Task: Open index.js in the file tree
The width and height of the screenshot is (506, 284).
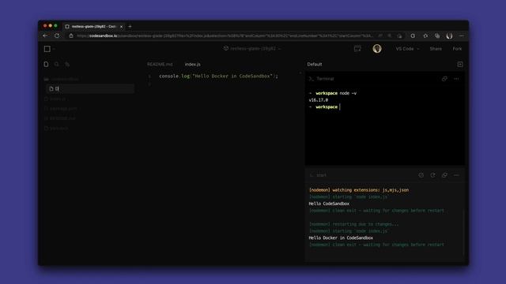Action: click(55, 99)
